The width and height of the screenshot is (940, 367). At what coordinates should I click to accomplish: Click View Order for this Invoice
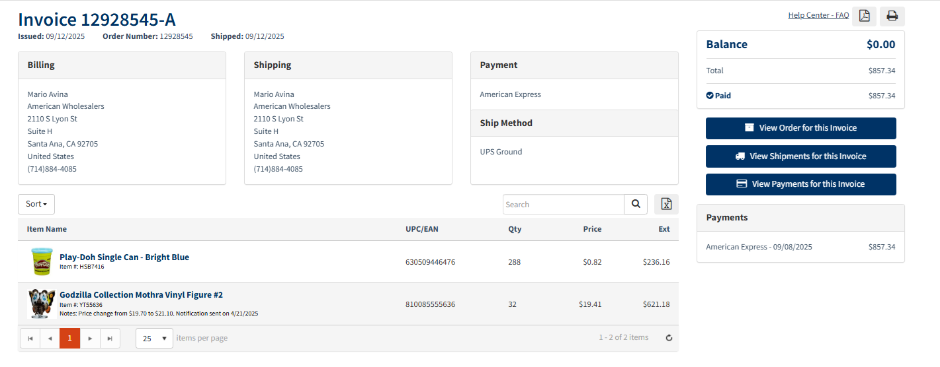pos(800,128)
